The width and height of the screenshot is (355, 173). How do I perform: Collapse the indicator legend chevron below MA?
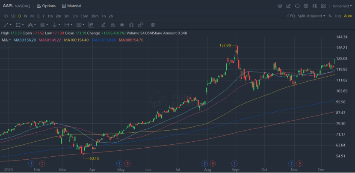[x=4, y=45]
